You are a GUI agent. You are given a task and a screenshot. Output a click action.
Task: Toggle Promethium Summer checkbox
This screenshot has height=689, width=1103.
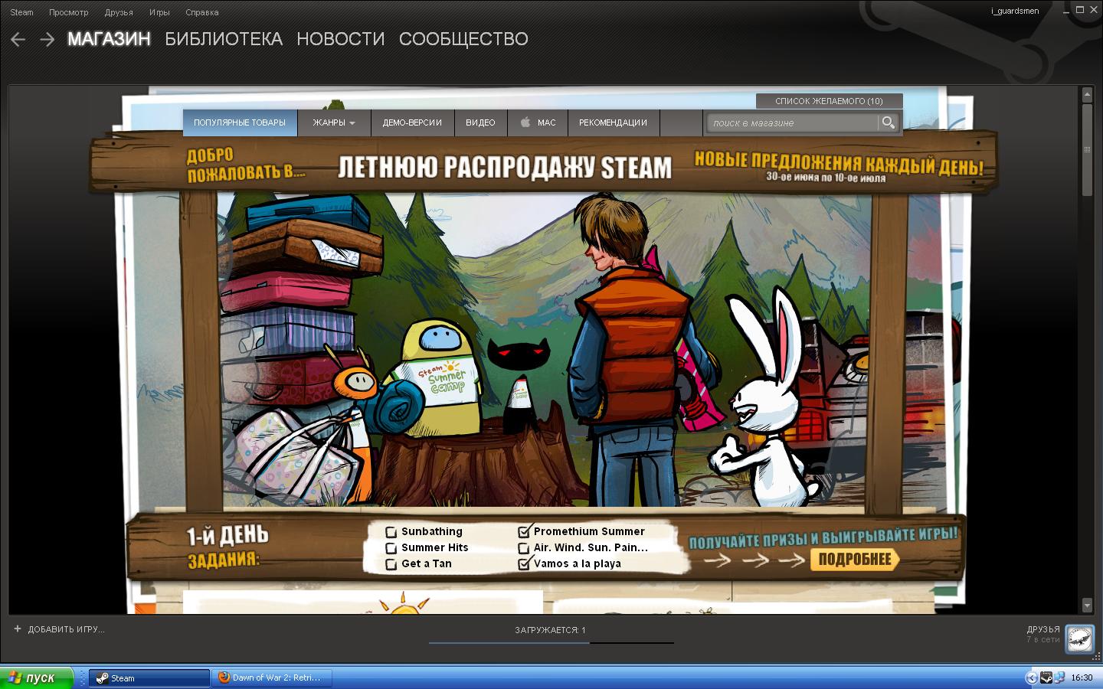tap(524, 531)
